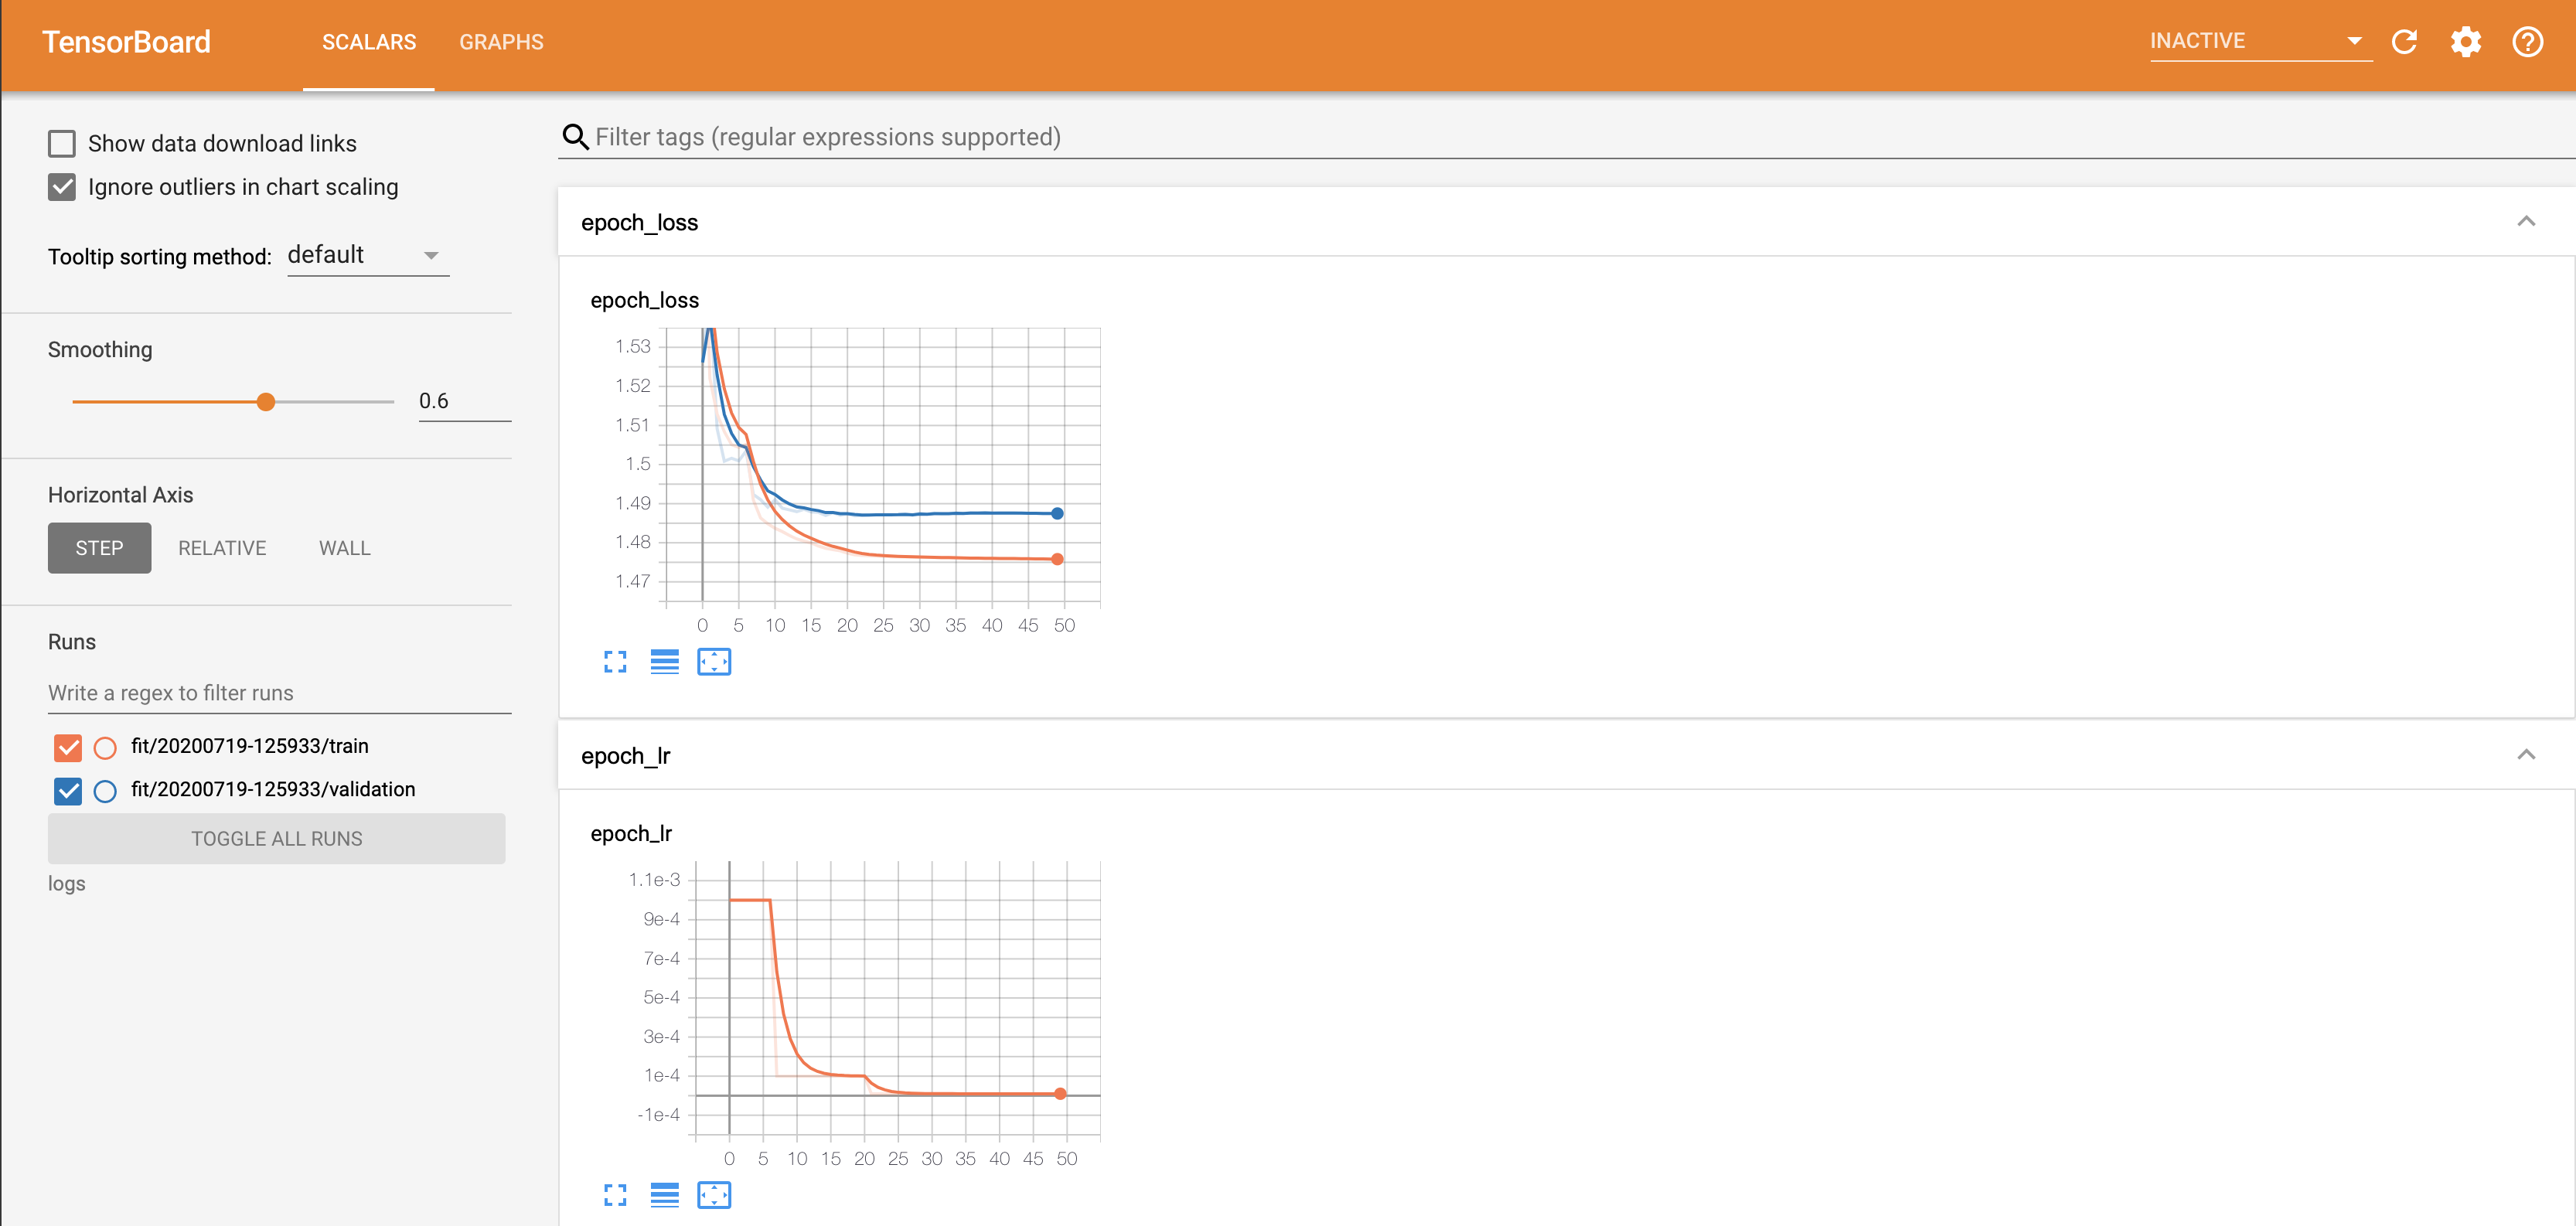Open the INACTIVE plugins dropdown
This screenshot has width=2576, height=1226.
2260,41
